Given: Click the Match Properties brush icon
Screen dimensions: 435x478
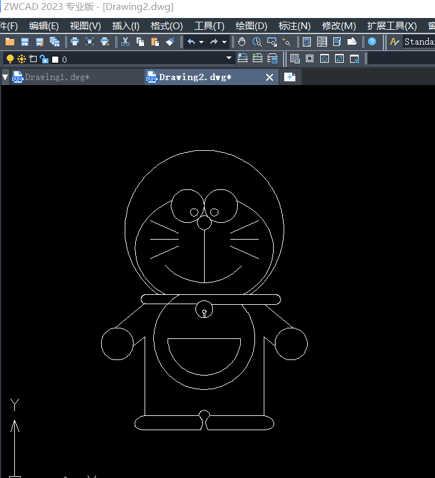Looking at the screenshot, I should [170, 42].
